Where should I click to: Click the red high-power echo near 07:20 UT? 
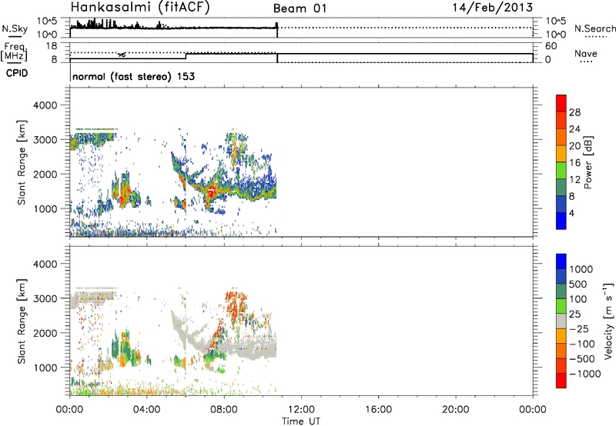coord(211,191)
